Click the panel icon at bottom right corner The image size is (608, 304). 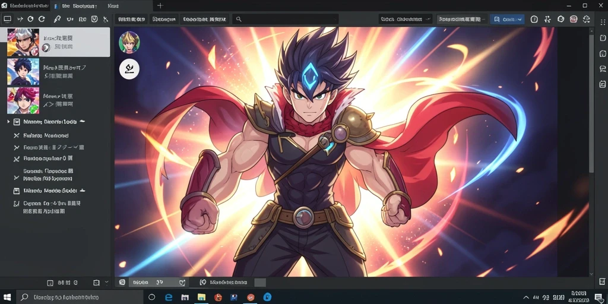click(x=602, y=281)
